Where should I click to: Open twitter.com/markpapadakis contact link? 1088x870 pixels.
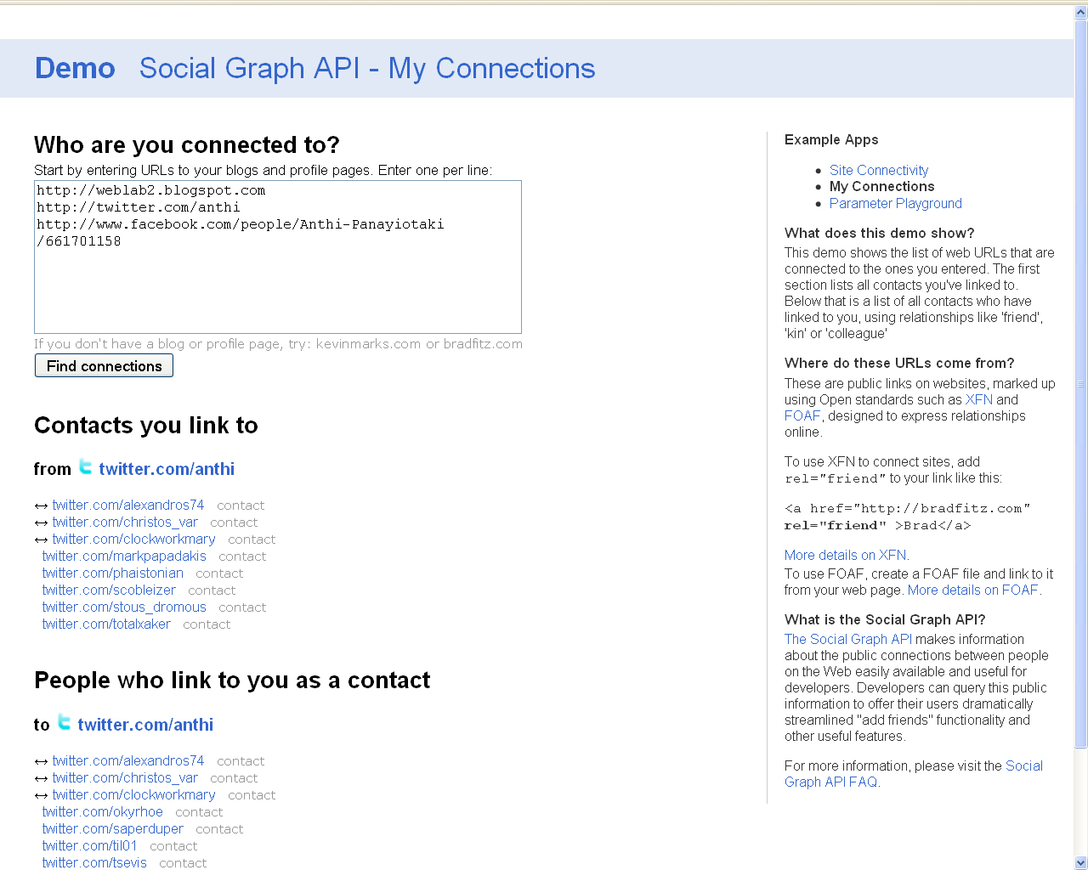(x=124, y=556)
